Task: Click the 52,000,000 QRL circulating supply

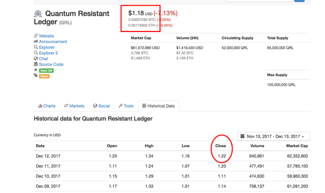Action: (x=235, y=48)
